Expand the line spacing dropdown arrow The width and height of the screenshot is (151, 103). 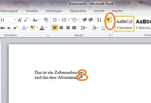tap(86, 28)
